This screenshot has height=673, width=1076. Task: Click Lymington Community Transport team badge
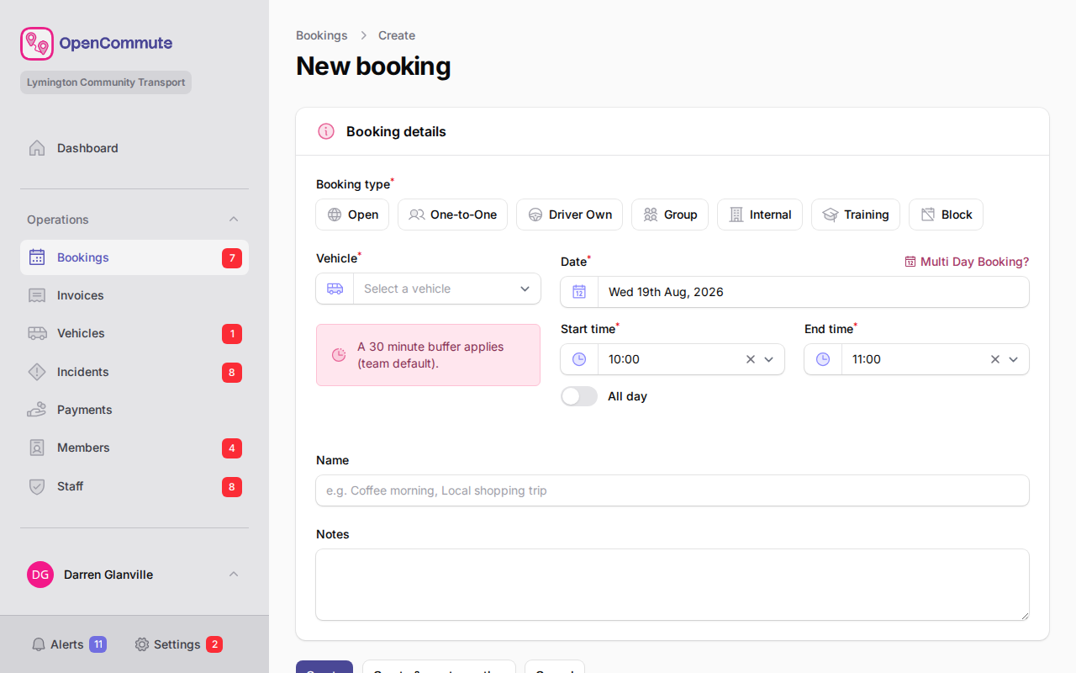tap(106, 82)
